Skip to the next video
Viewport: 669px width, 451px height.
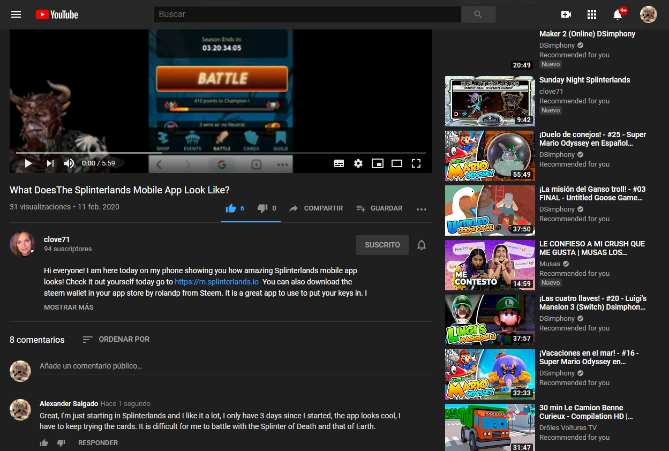[50, 163]
